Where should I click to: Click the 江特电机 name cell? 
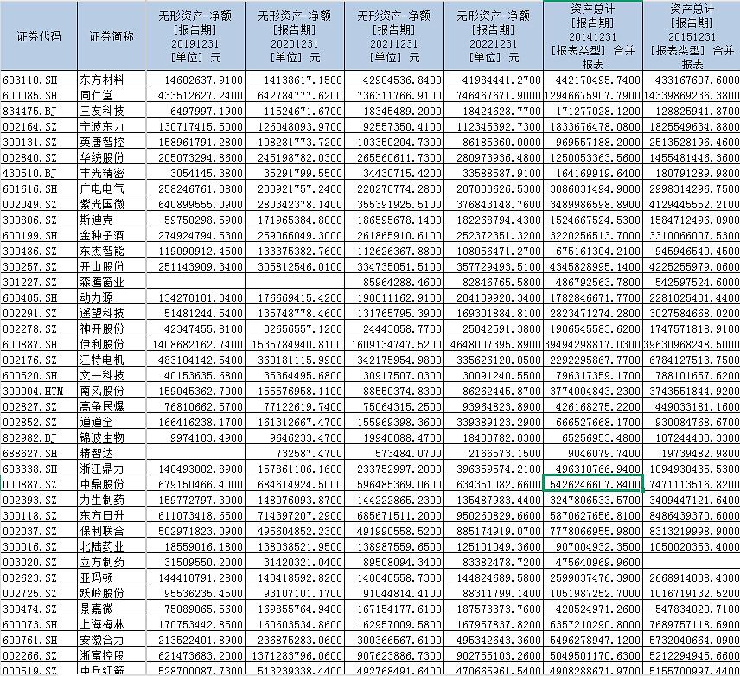tap(112, 360)
